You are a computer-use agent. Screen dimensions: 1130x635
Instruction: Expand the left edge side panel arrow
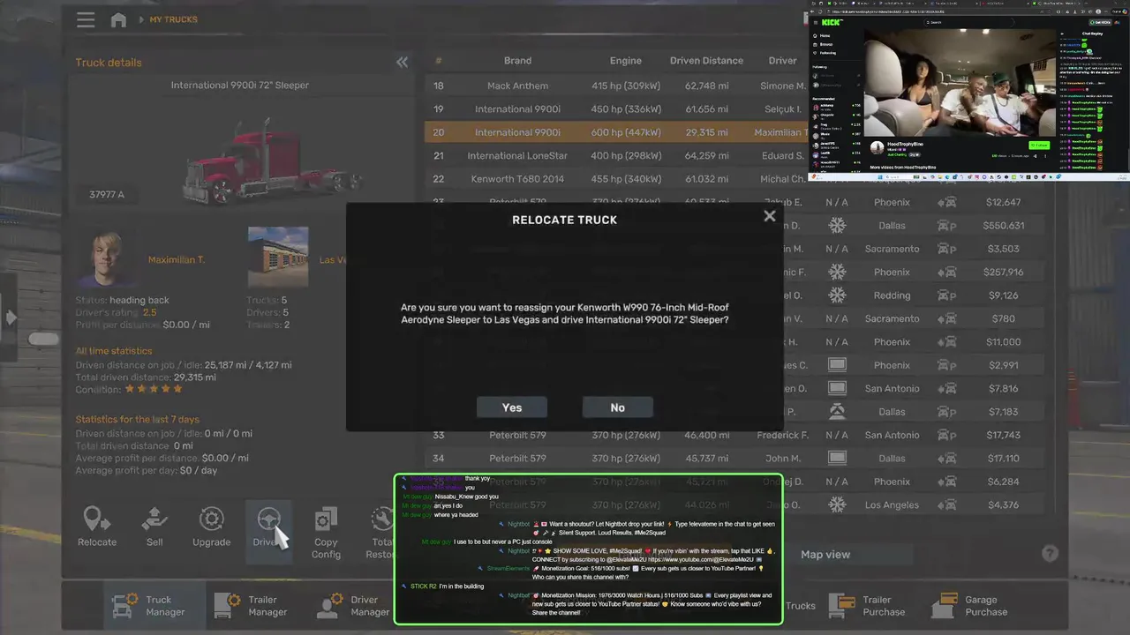tap(10, 317)
